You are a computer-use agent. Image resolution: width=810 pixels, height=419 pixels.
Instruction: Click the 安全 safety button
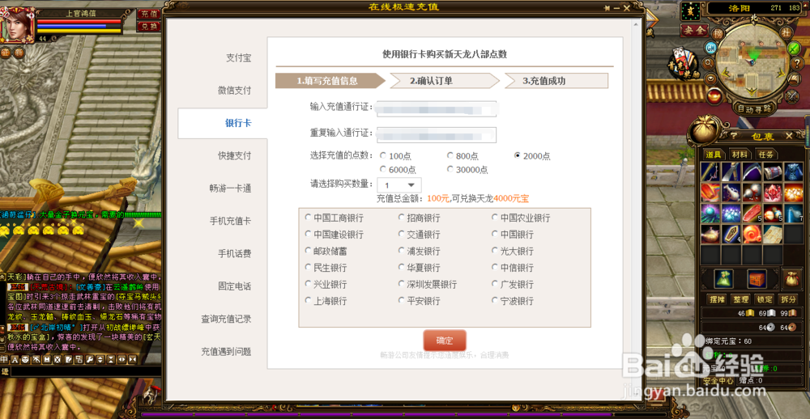click(695, 31)
